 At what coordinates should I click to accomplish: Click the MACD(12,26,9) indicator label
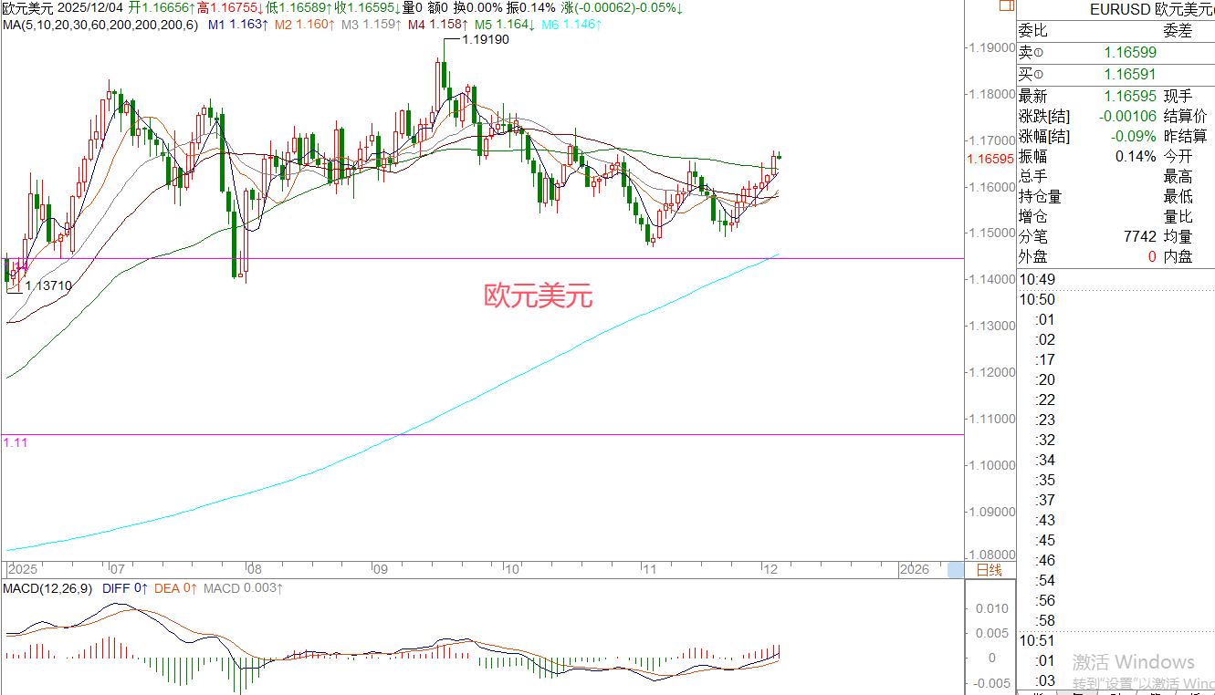click(x=45, y=588)
